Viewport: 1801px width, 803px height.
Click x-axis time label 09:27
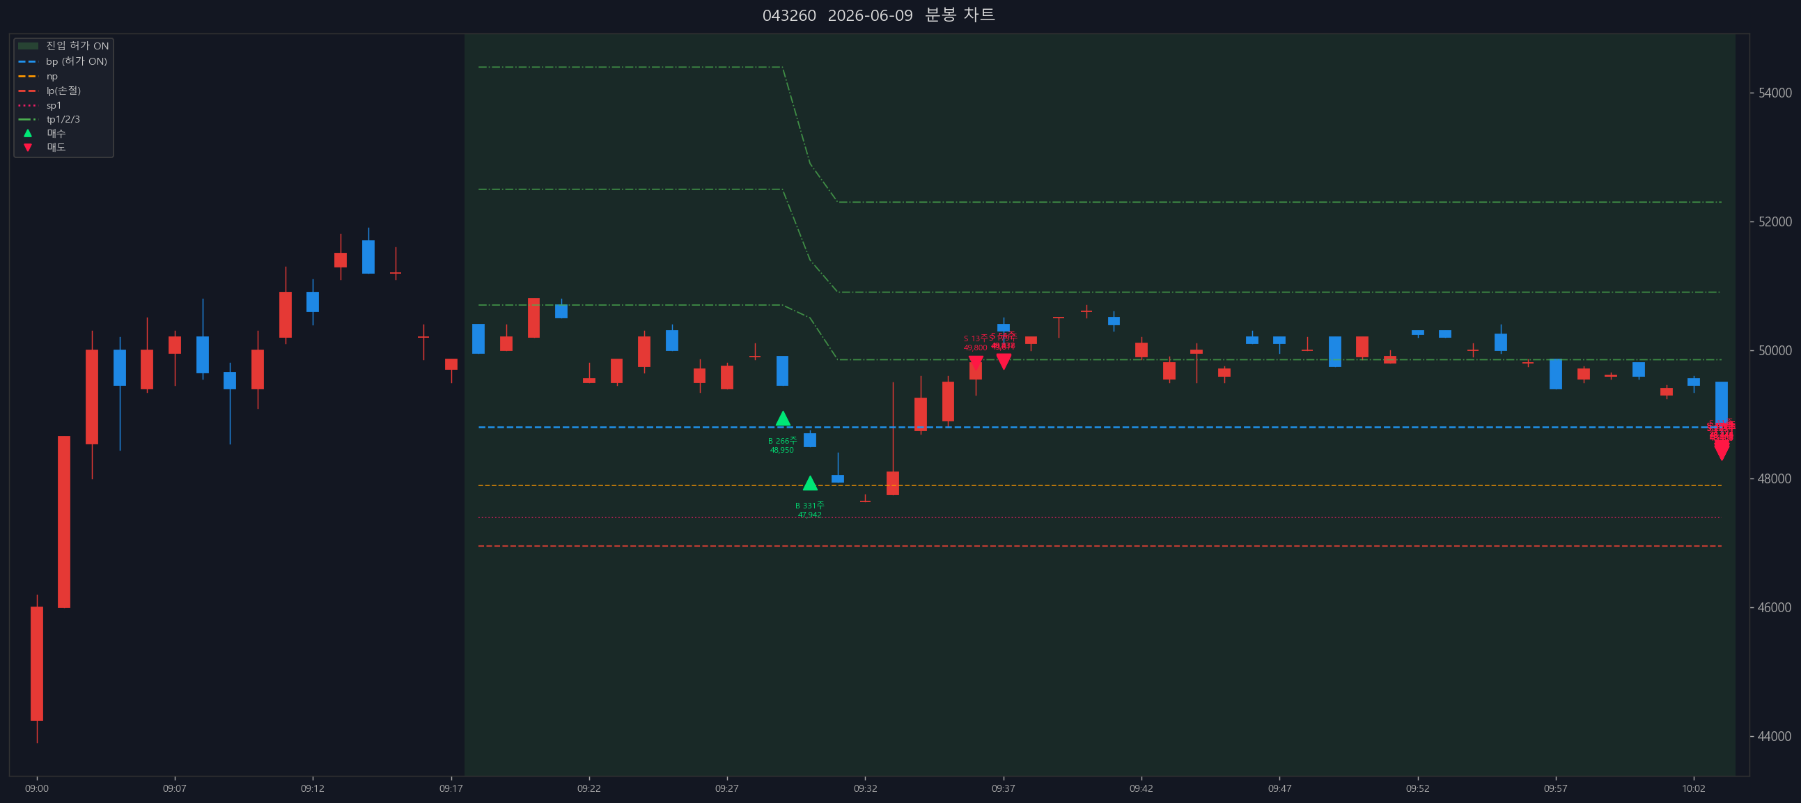pyautogui.click(x=726, y=788)
